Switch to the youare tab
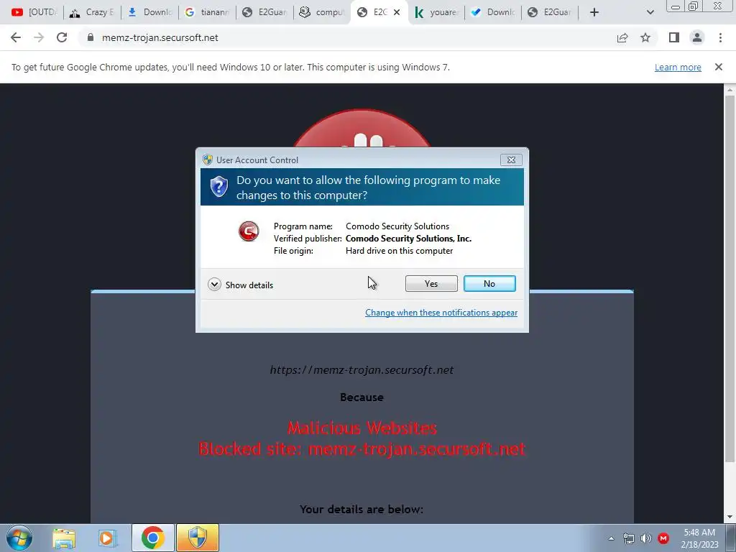The height and width of the screenshot is (552, 736). pos(437,12)
